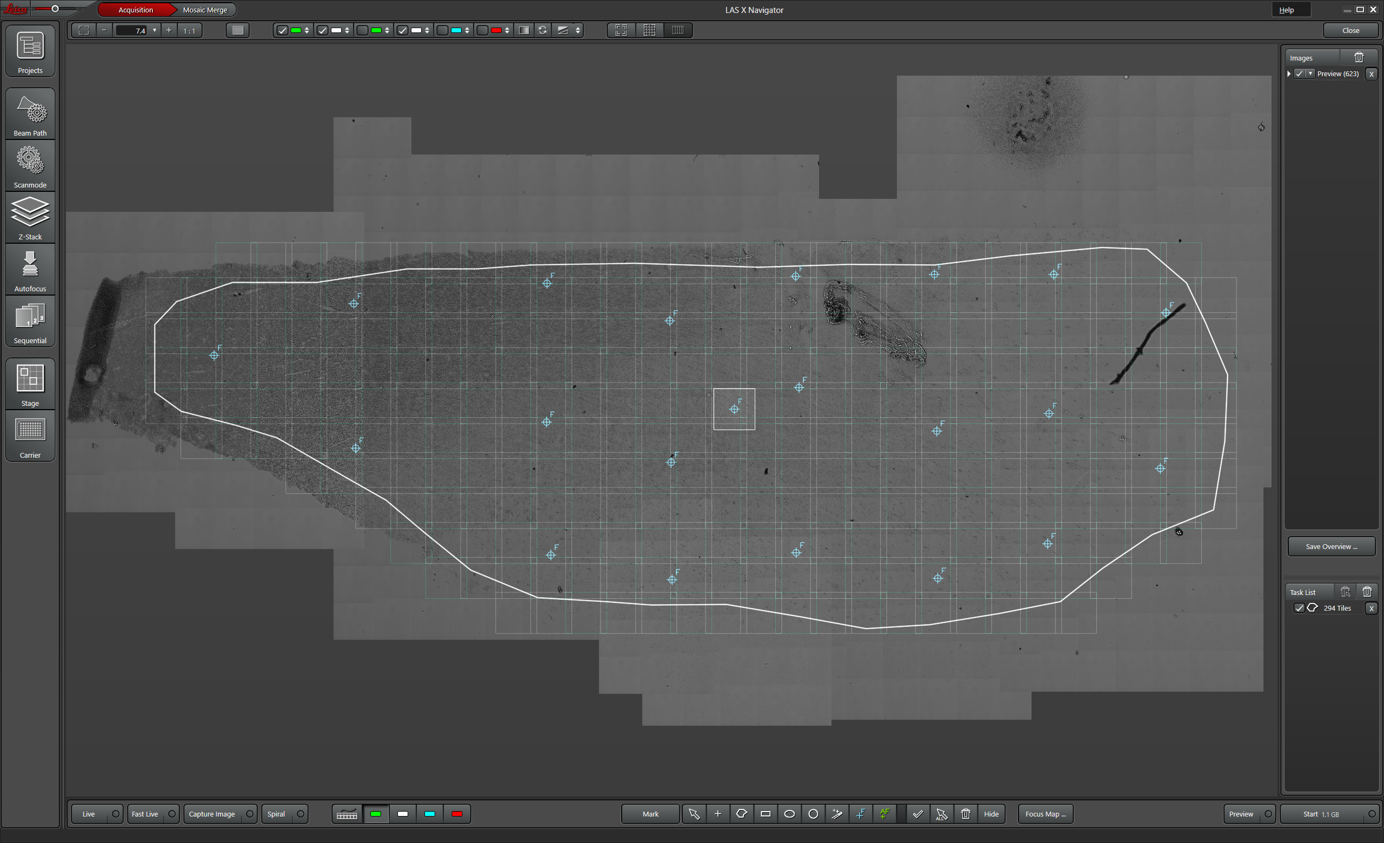Enable the cyan channel checkbox
The image size is (1384, 843).
443,30
